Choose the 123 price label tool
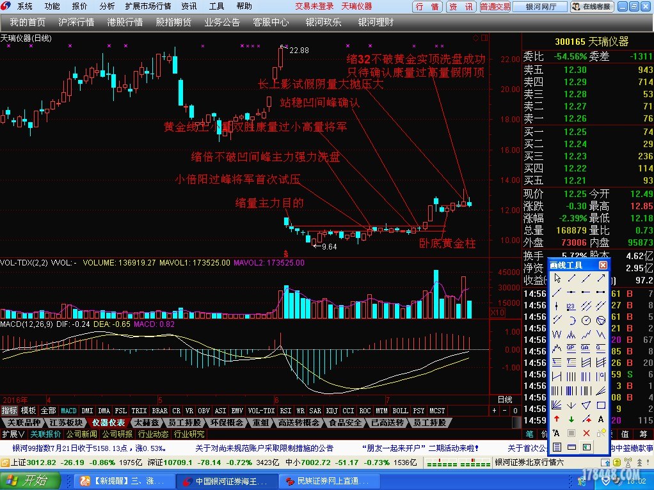Viewport: 654px width, 490px height. 571,306
